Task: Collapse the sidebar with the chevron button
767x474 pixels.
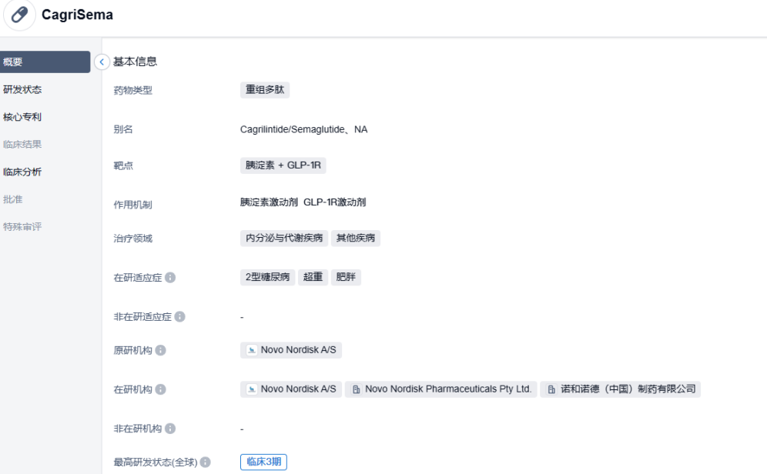Action: click(x=102, y=62)
